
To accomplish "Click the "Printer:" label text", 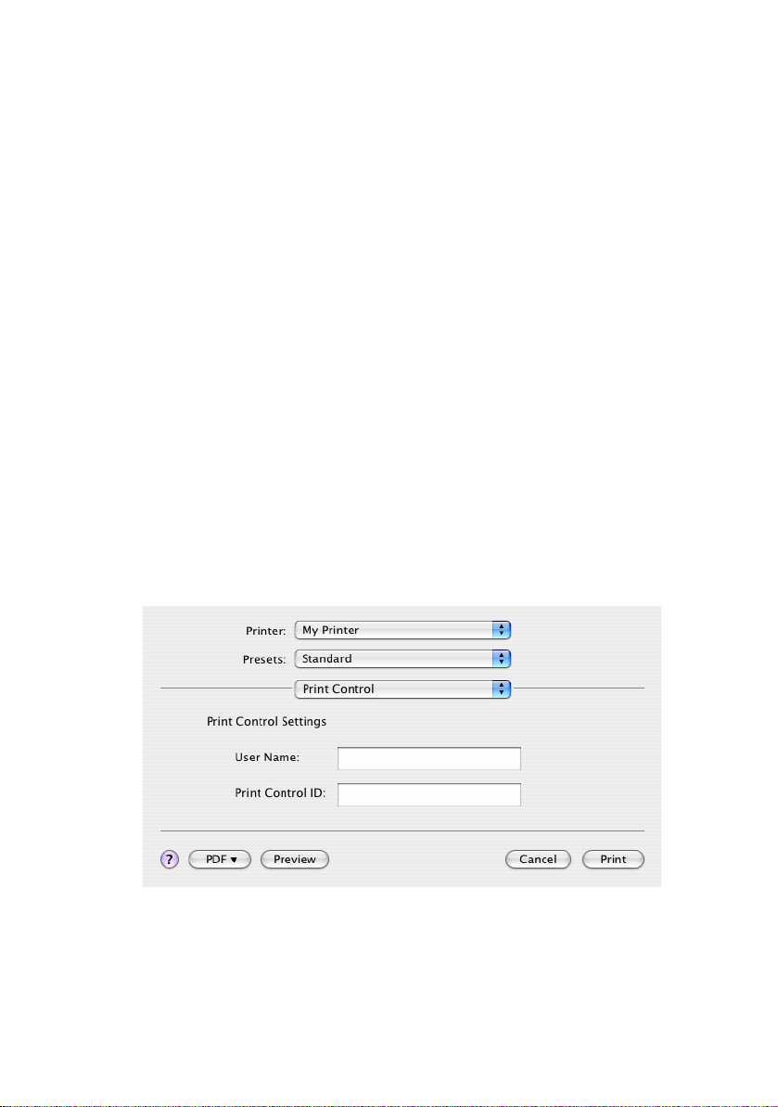I will pyautogui.click(x=266, y=631).
